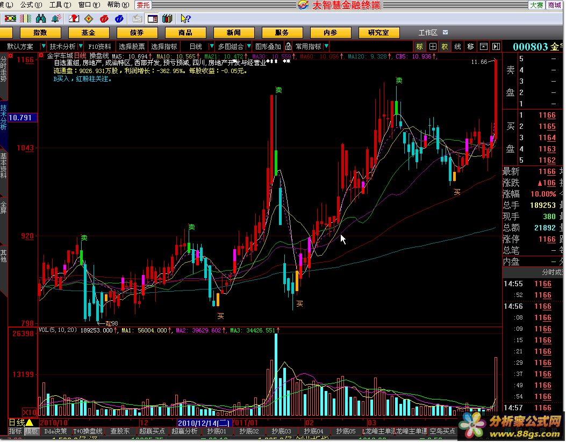Click the 内参 yellow button
566x442 pixels.
pyautogui.click(x=330, y=32)
